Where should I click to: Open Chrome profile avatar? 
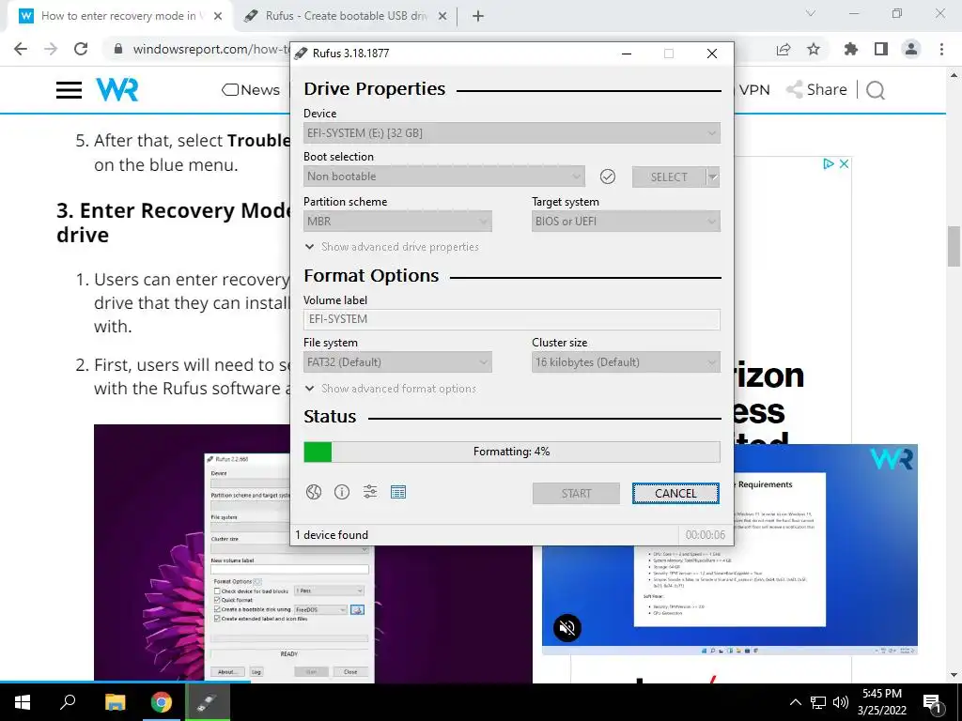[911, 49]
